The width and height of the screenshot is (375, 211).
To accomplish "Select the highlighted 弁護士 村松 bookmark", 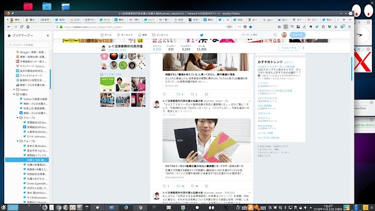I will click(x=27, y=160).
